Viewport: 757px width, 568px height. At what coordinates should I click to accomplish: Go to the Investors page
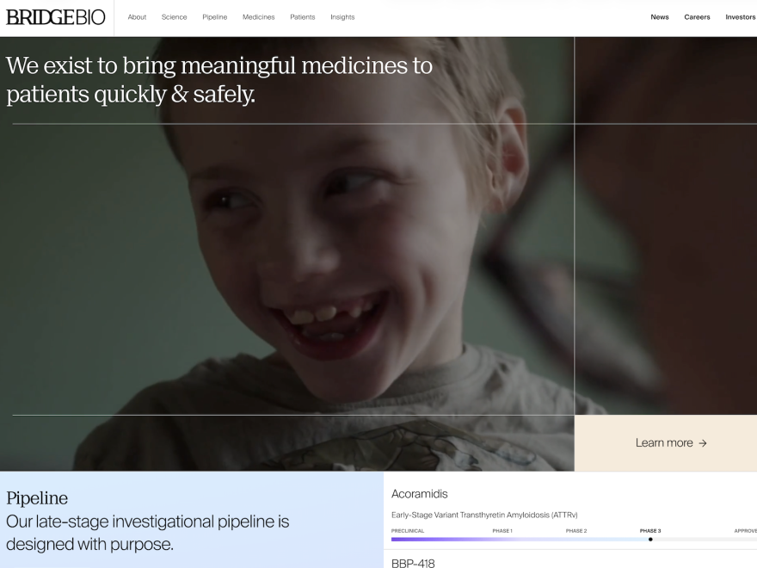tap(741, 17)
